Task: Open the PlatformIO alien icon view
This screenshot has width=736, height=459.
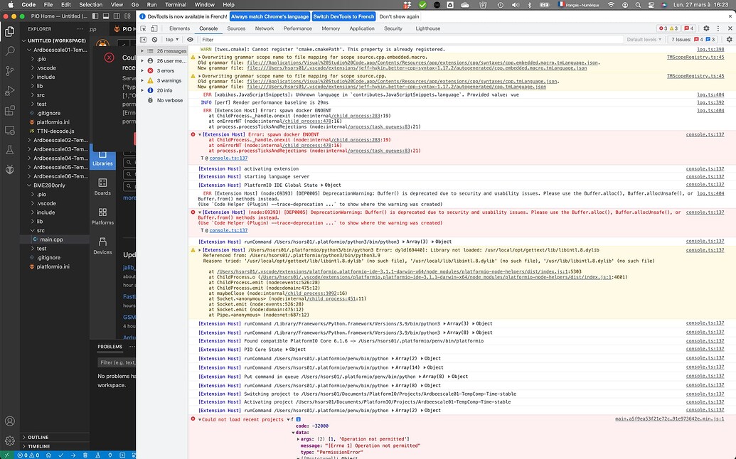Action: tap(10, 170)
